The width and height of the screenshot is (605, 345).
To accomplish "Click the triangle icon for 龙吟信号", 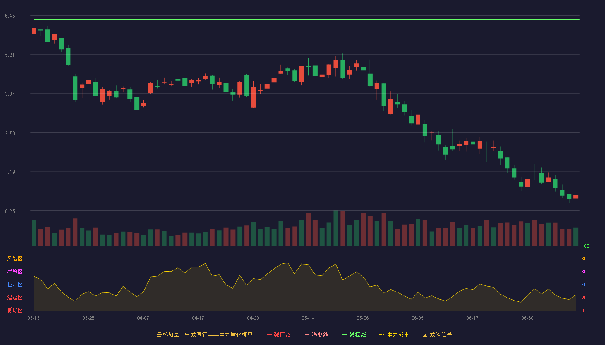I will (425, 335).
